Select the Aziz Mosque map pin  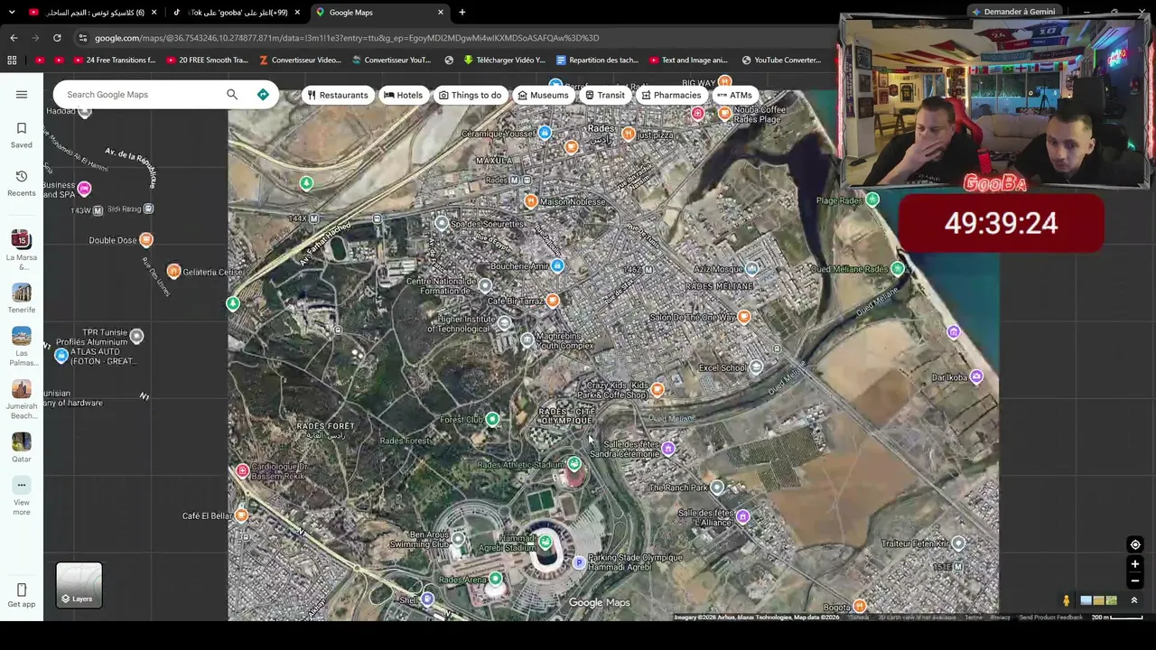pos(751,268)
